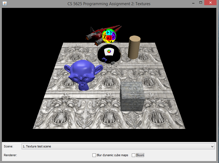Click the 'Renderer:' label

point(10,155)
